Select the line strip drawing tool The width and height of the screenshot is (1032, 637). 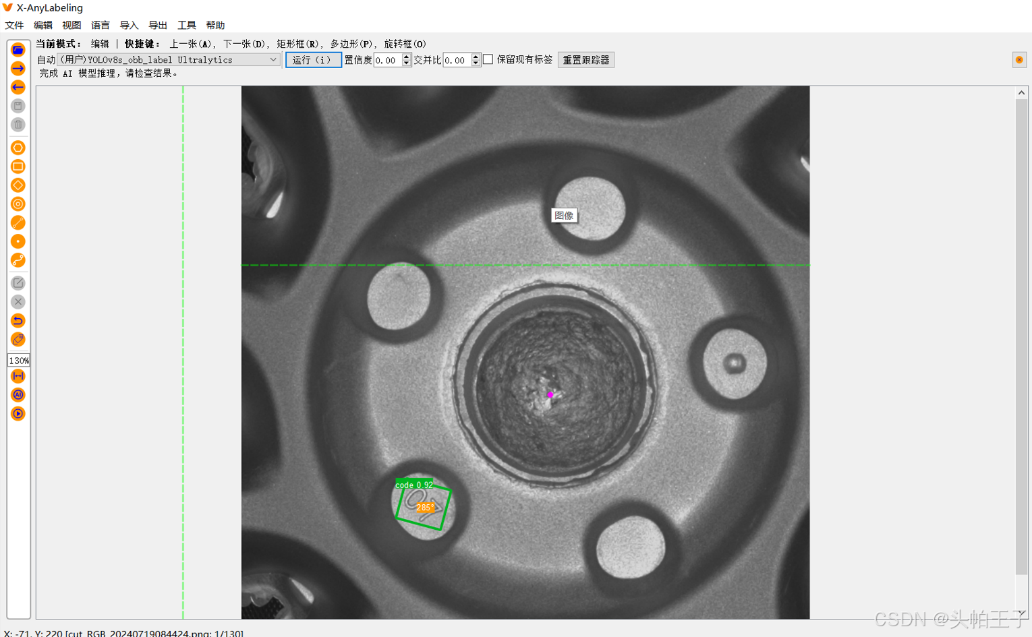coord(18,260)
